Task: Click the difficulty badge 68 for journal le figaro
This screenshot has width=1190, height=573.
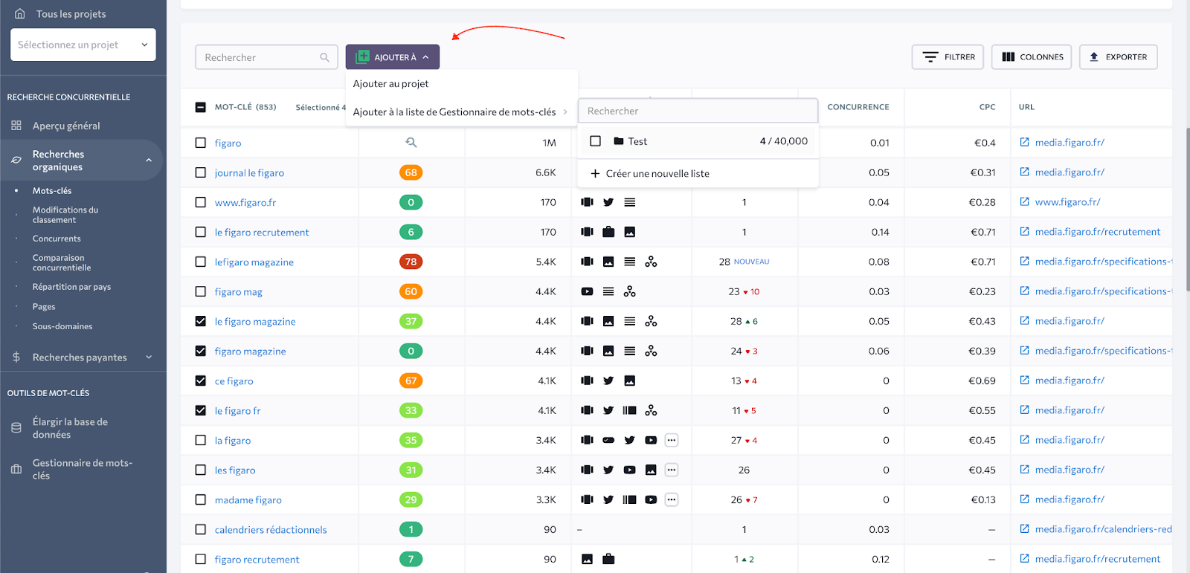Action: coord(411,172)
